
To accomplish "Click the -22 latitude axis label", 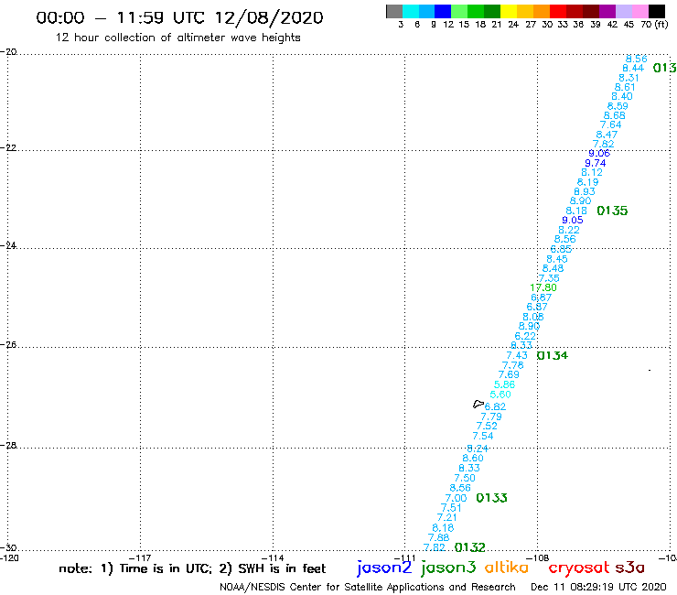I will click(x=7, y=147).
